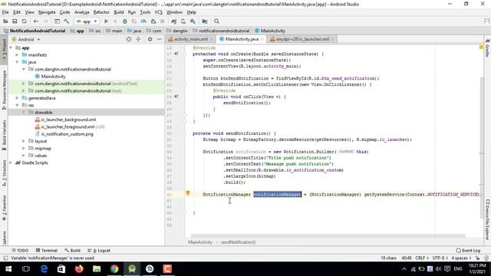Run the app with the green play icon
Image resolution: width=491 pixels, height=276 pixels.
click(106, 21)
